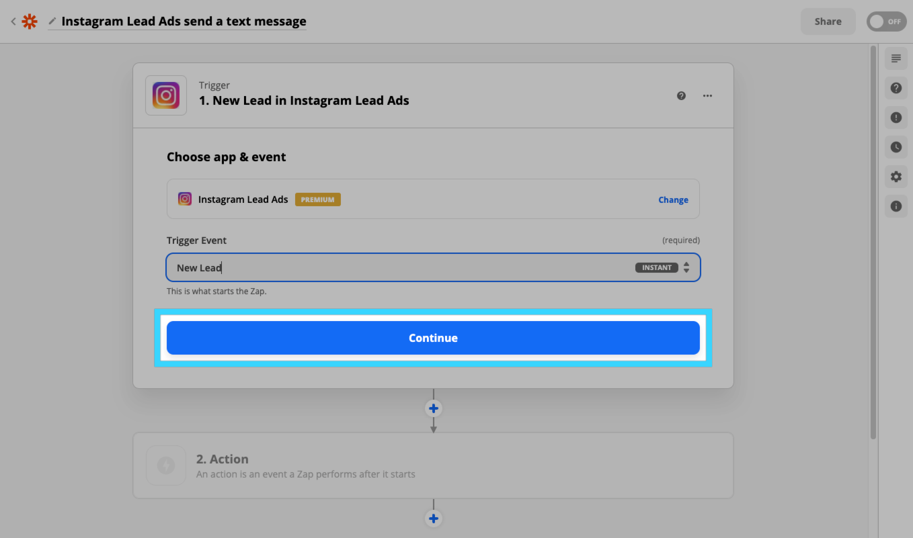Click the Share button
The width and height of the screenshot is (913, 538).
(828, 21)
